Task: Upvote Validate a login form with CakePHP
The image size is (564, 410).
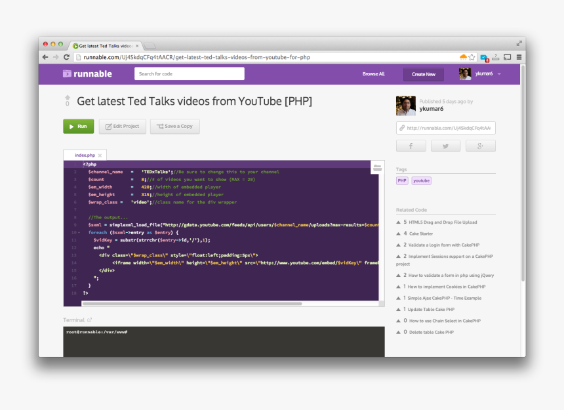Action: click(x=398, y=245)
